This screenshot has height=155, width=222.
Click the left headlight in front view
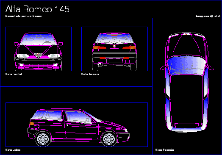[x=22, y=56]
